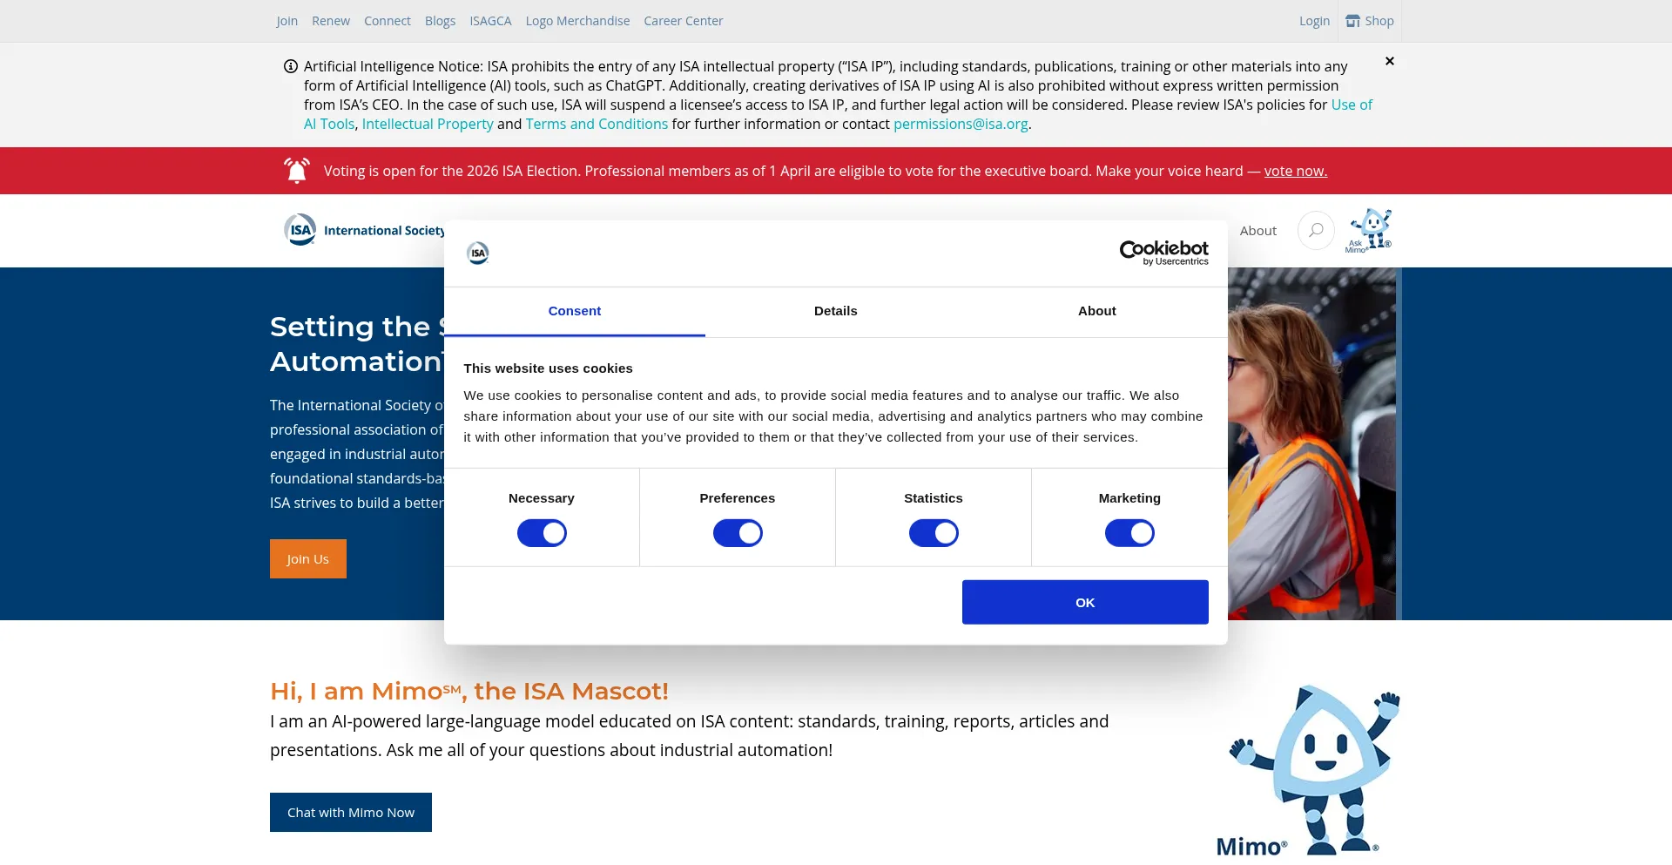Viewport: 1672px width, 865px height.
Task: Disable the Preferences cookies switch
Action: click(x=738, y=533)
